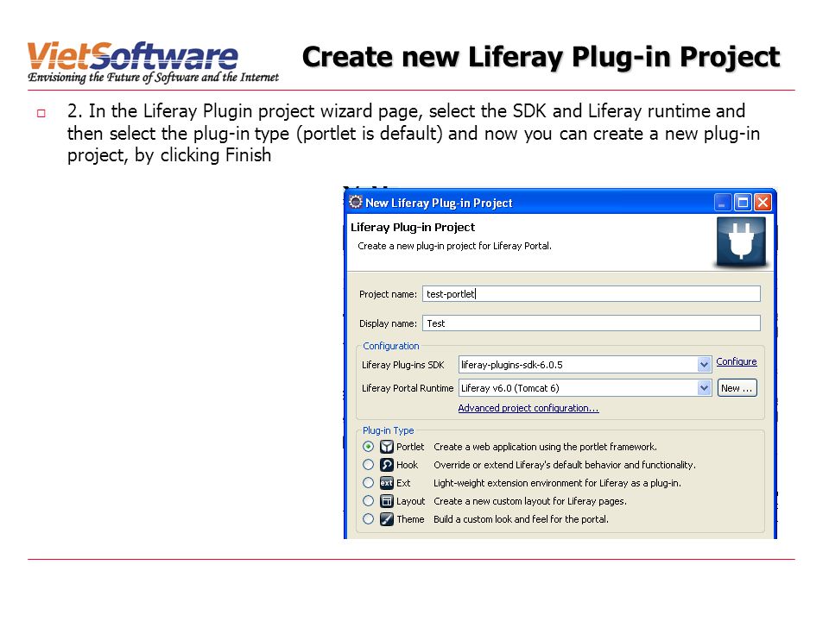Click the 'Liferay Plug-in Project' wizard page heading
Image resolution: width=829 pixels, height=621 pixels.
click(x=413, y=227)
